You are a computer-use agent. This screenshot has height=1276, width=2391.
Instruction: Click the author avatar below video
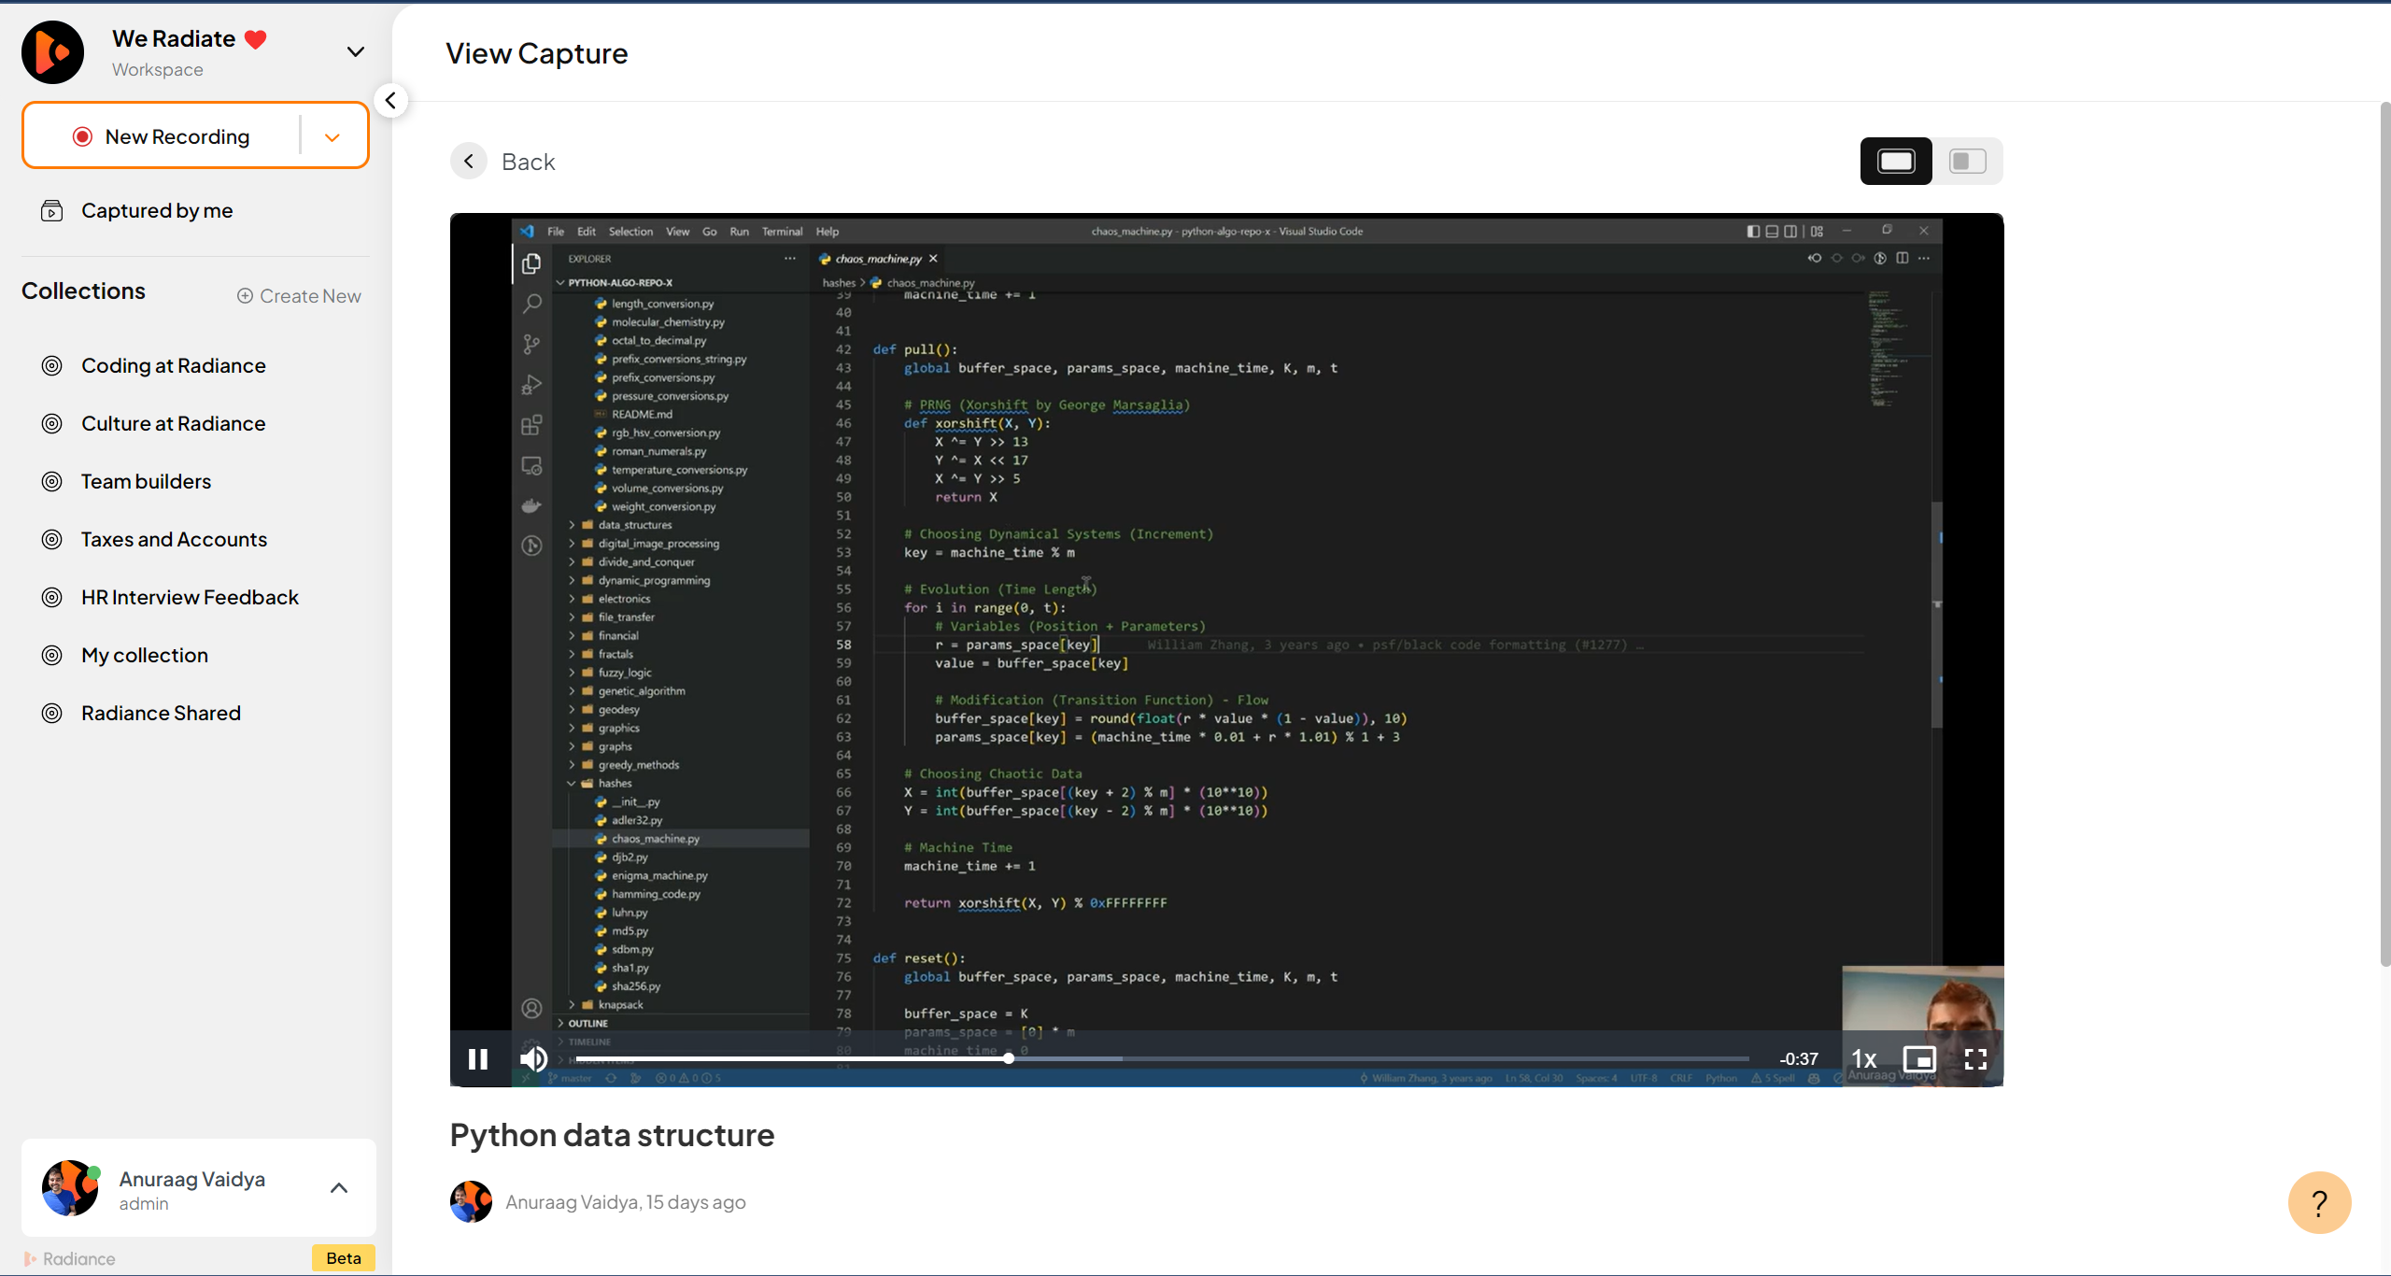[472, 1202]
